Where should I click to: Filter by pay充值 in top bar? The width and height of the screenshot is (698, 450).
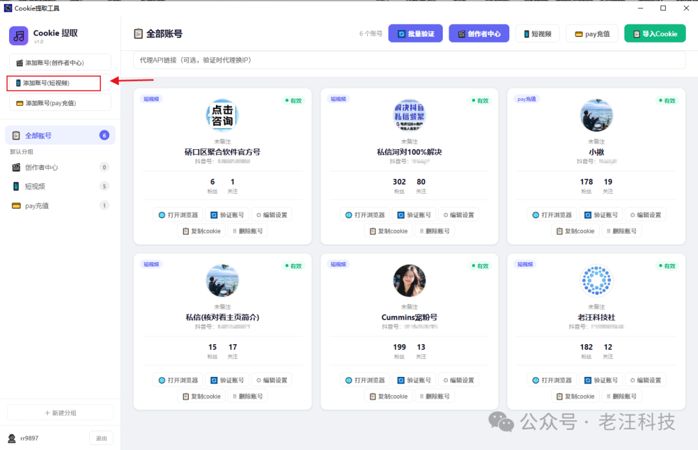[592, 34]
